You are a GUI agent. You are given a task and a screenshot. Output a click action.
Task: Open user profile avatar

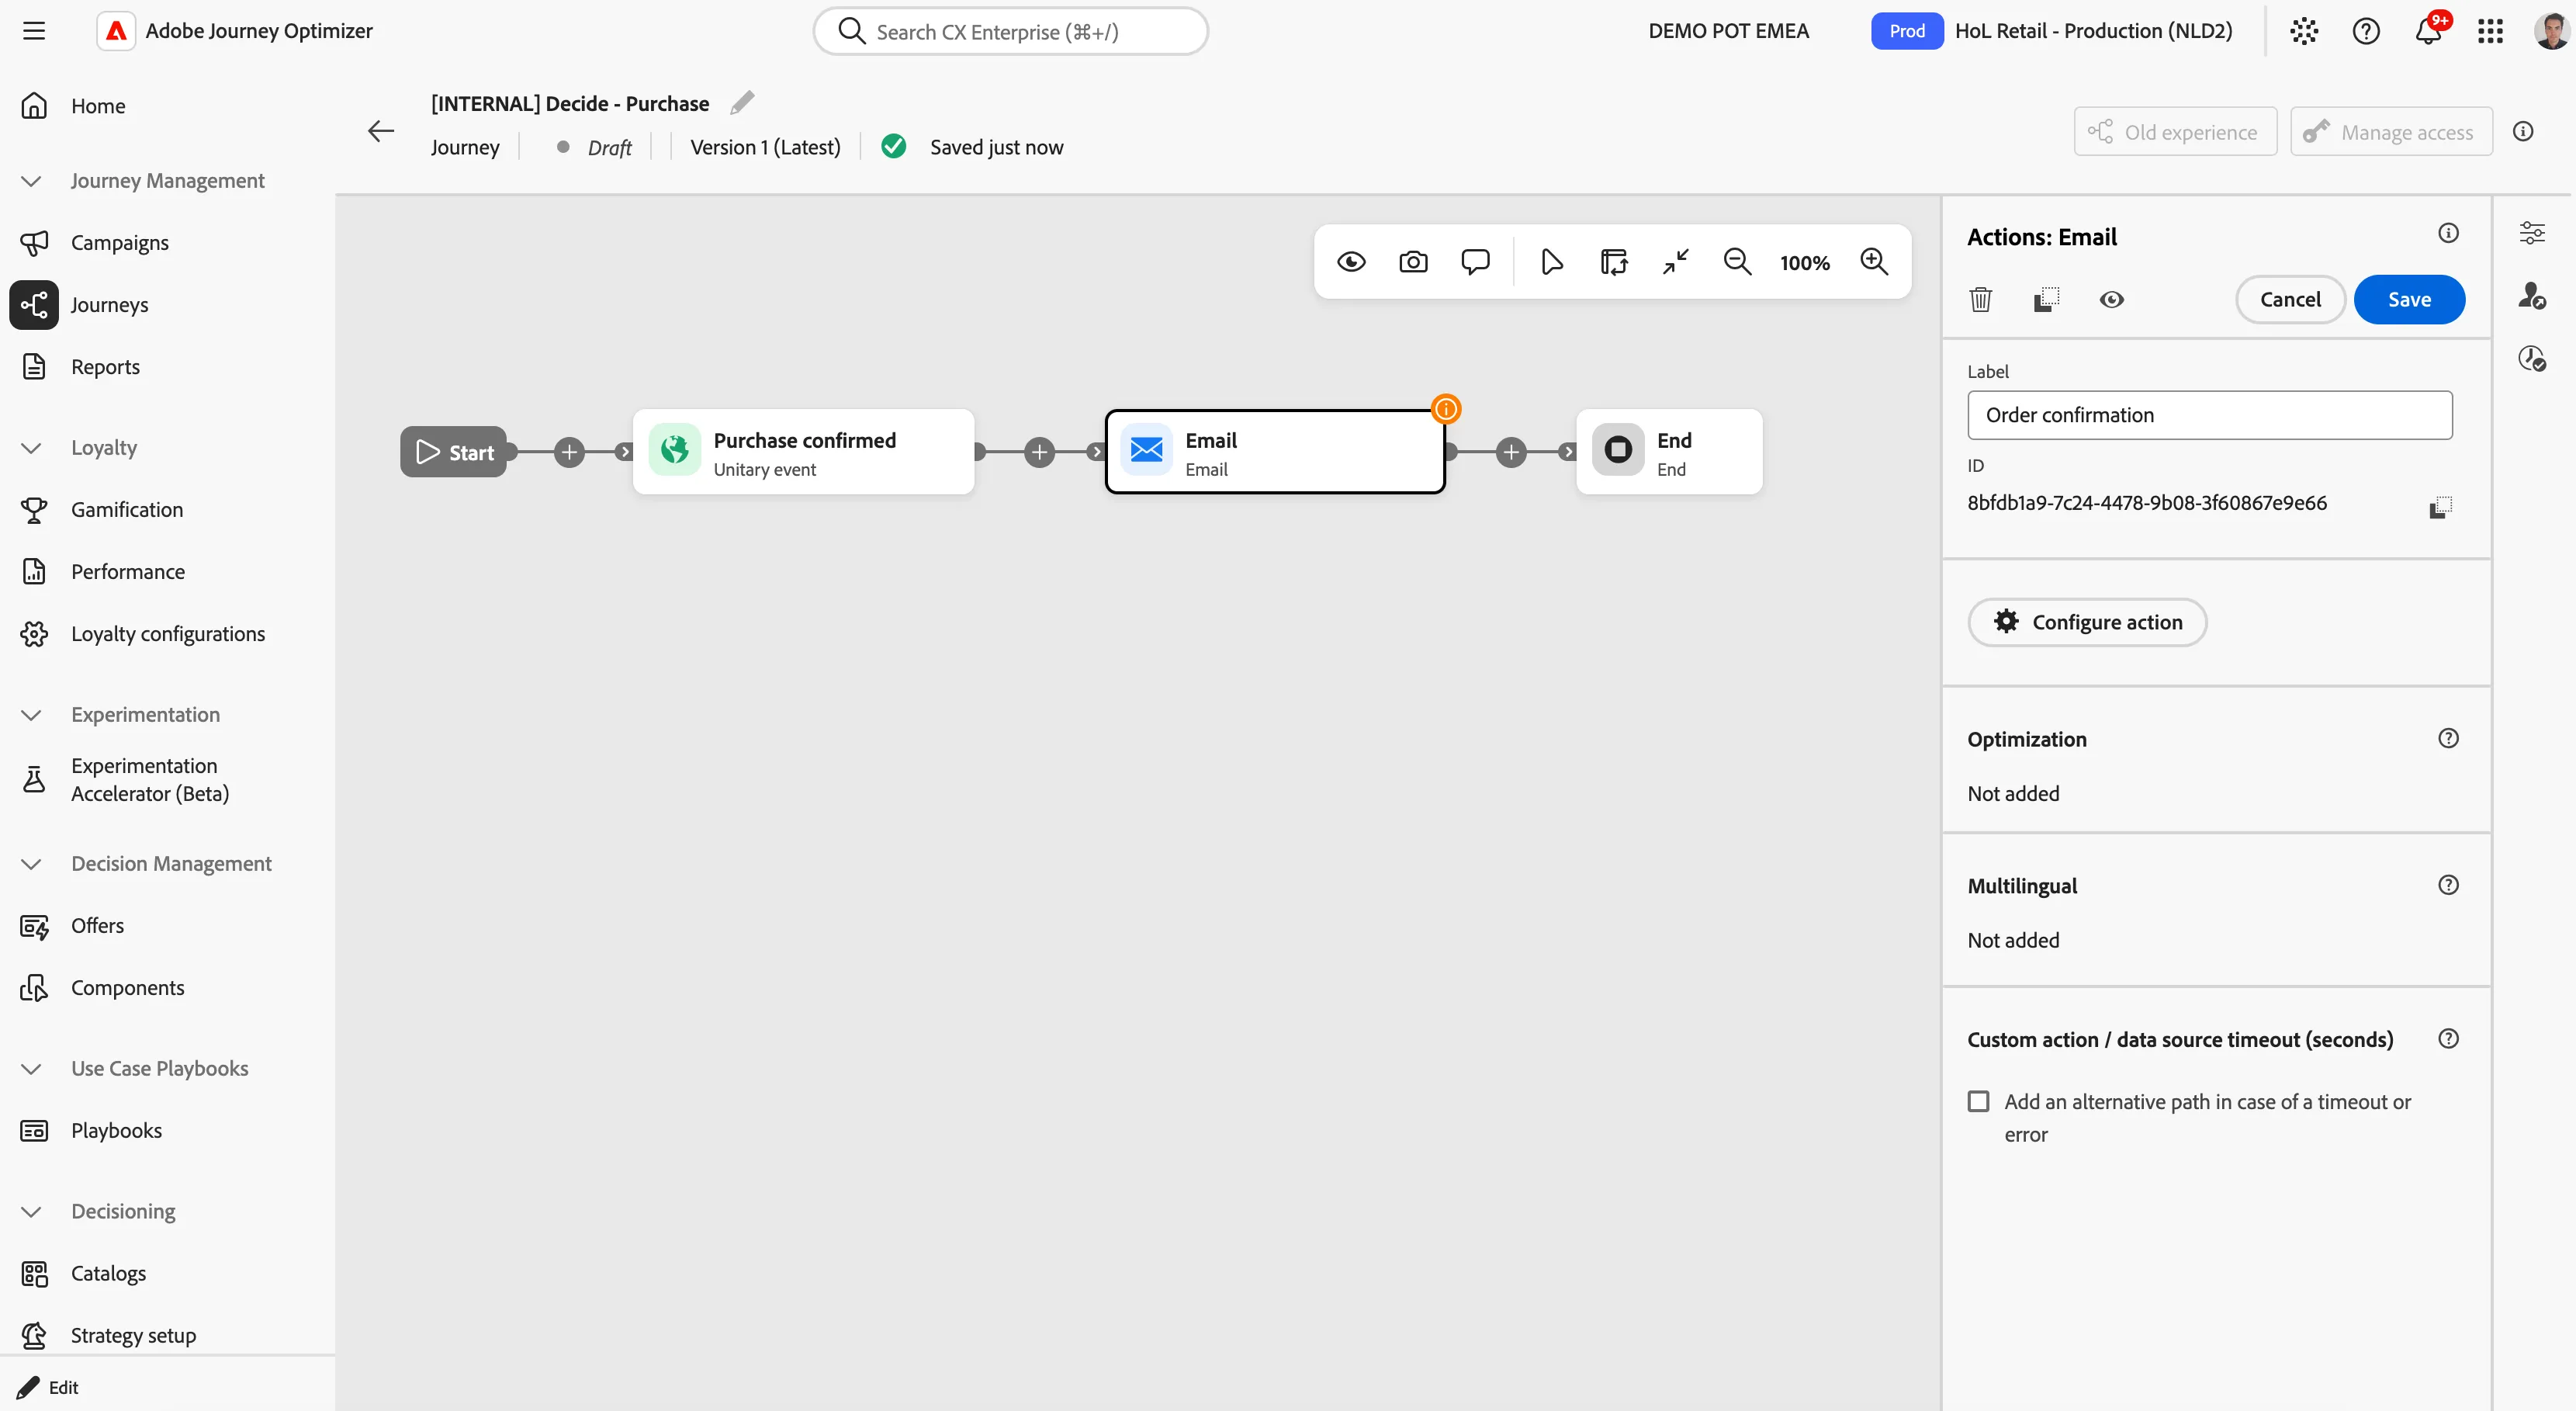pos(2552,31)
